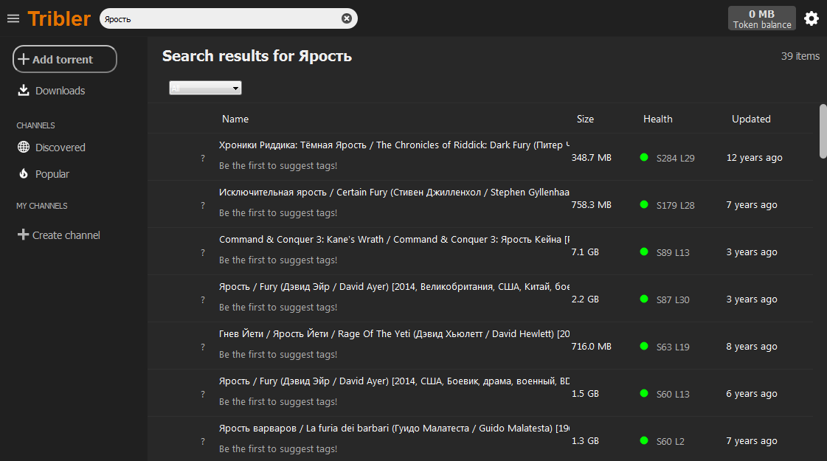827x461 pixels.
Task: Click green health dot next to S87 L30
Action: pos(644,299)
